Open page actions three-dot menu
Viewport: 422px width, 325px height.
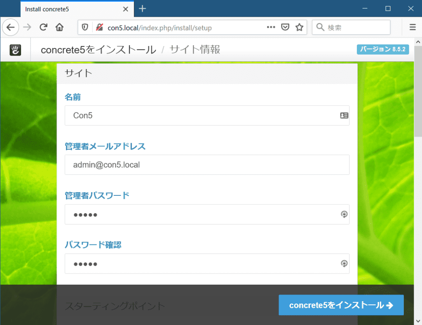271,28
